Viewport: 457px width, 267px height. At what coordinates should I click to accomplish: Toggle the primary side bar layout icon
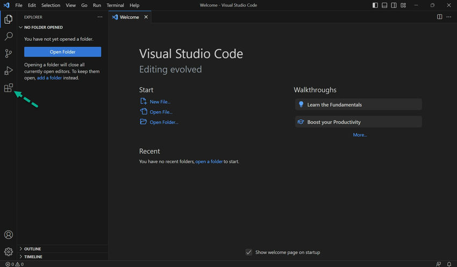pos(375,5)
